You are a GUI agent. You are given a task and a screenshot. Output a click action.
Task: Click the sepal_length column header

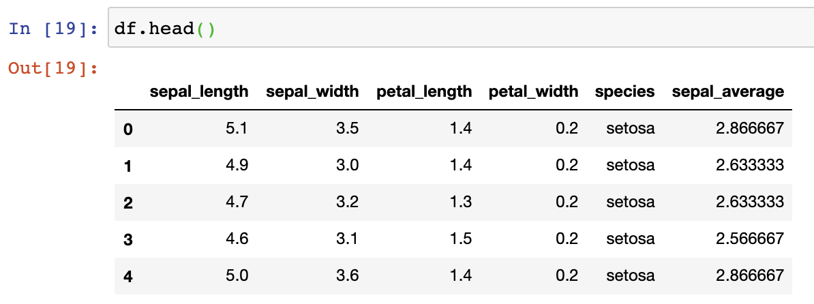pyautogui.click(x=199, y=91)
